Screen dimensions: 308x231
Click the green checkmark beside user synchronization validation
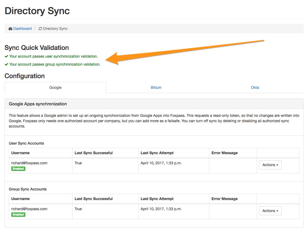point(6,56)
